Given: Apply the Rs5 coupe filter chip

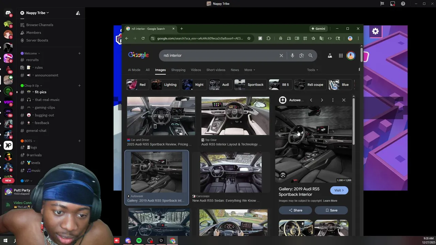Looking at the screenshot, I should coord(310,85).
